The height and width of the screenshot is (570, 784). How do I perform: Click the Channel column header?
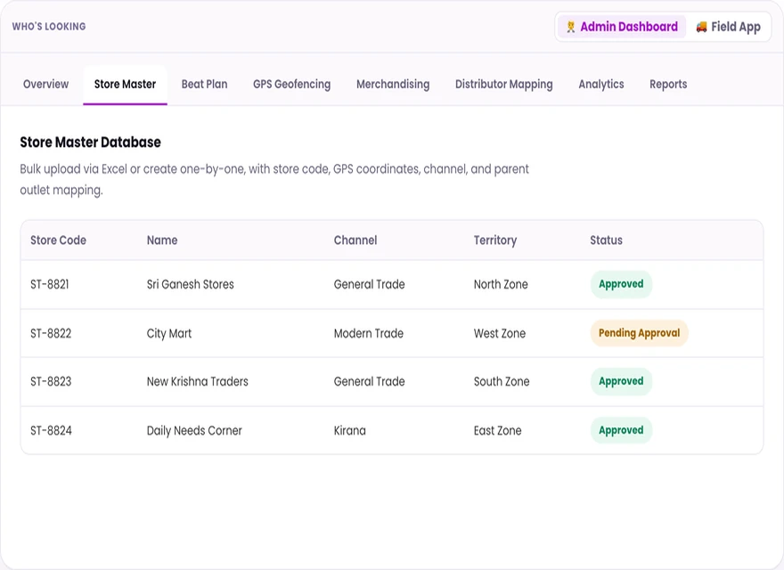tap(355, 240)
